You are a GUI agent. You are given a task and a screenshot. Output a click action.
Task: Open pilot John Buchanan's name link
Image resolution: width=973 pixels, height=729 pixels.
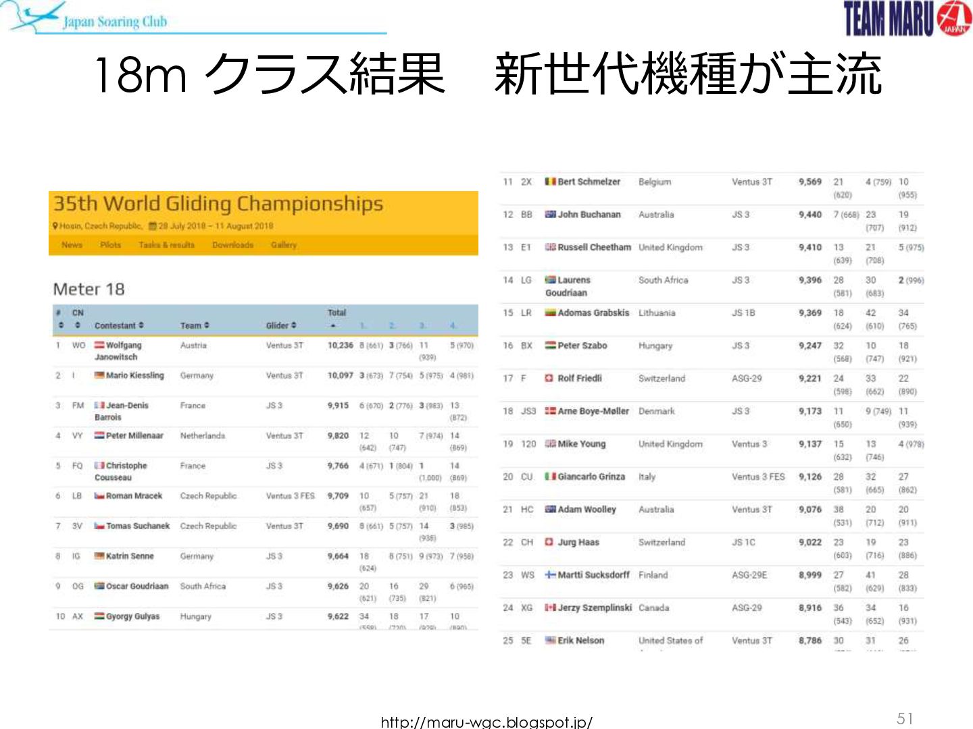coord(589,215)
